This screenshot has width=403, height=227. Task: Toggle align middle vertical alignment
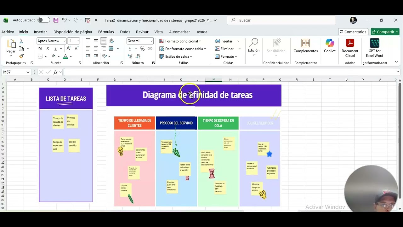[x=96, y=41]
